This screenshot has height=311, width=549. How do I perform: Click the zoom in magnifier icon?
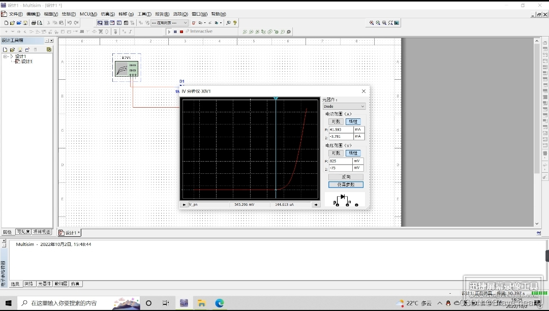click(372, 23)
